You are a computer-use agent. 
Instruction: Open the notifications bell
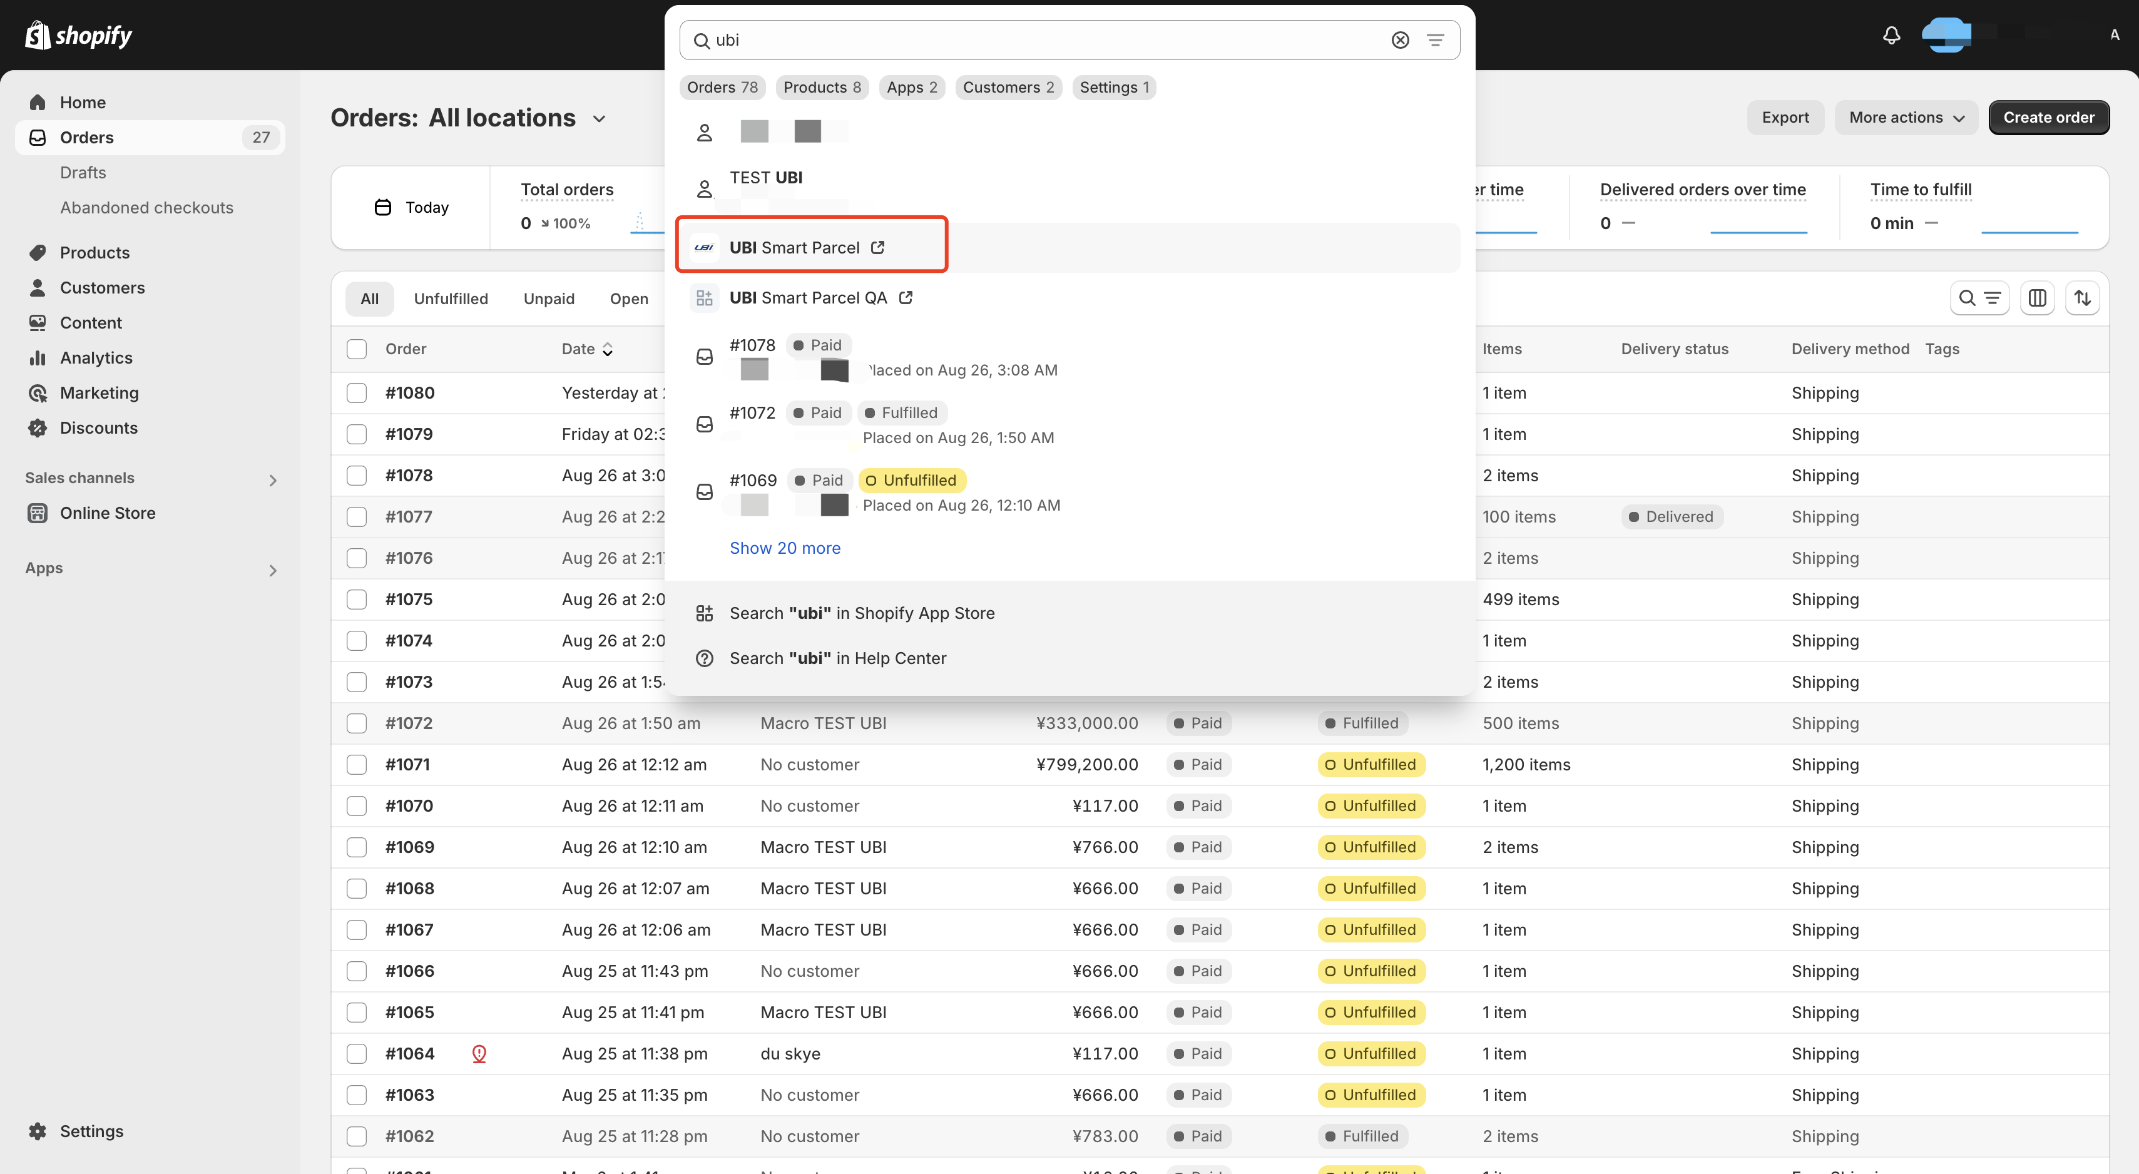[x=1892, y=35]
